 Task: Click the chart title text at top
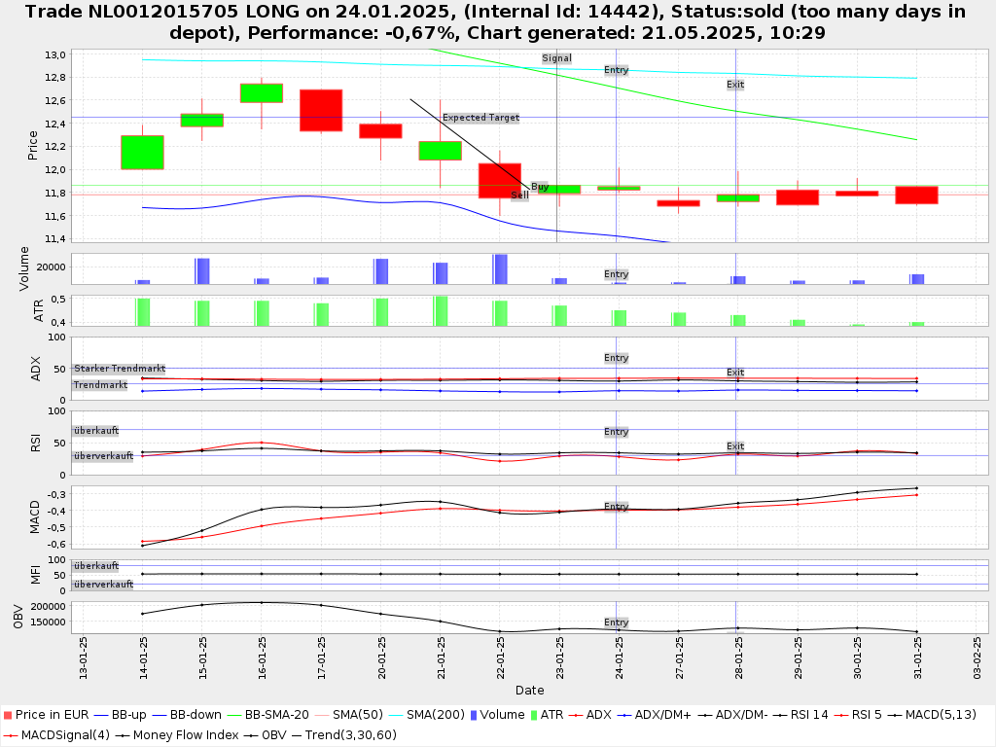pyautogui.click(x=498, y=21)
